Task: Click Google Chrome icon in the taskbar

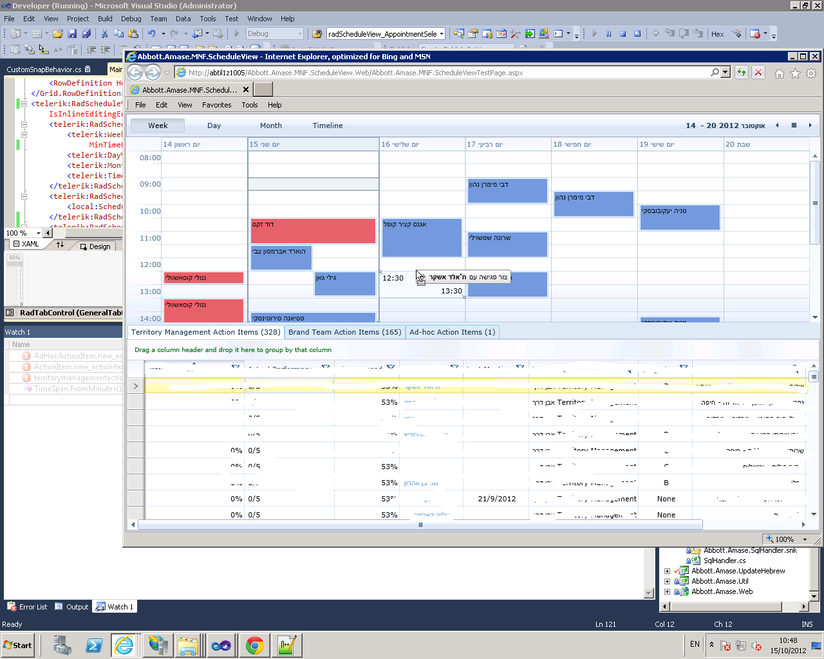Action: pos(255,645)
